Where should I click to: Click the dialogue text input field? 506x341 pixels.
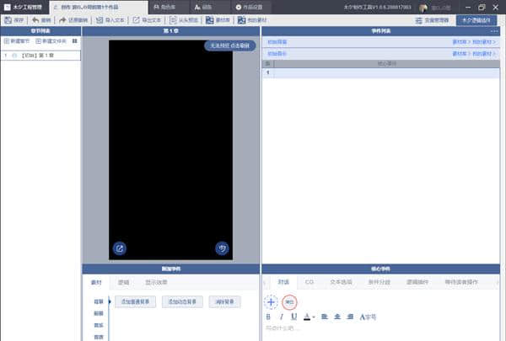pos(381,328)
